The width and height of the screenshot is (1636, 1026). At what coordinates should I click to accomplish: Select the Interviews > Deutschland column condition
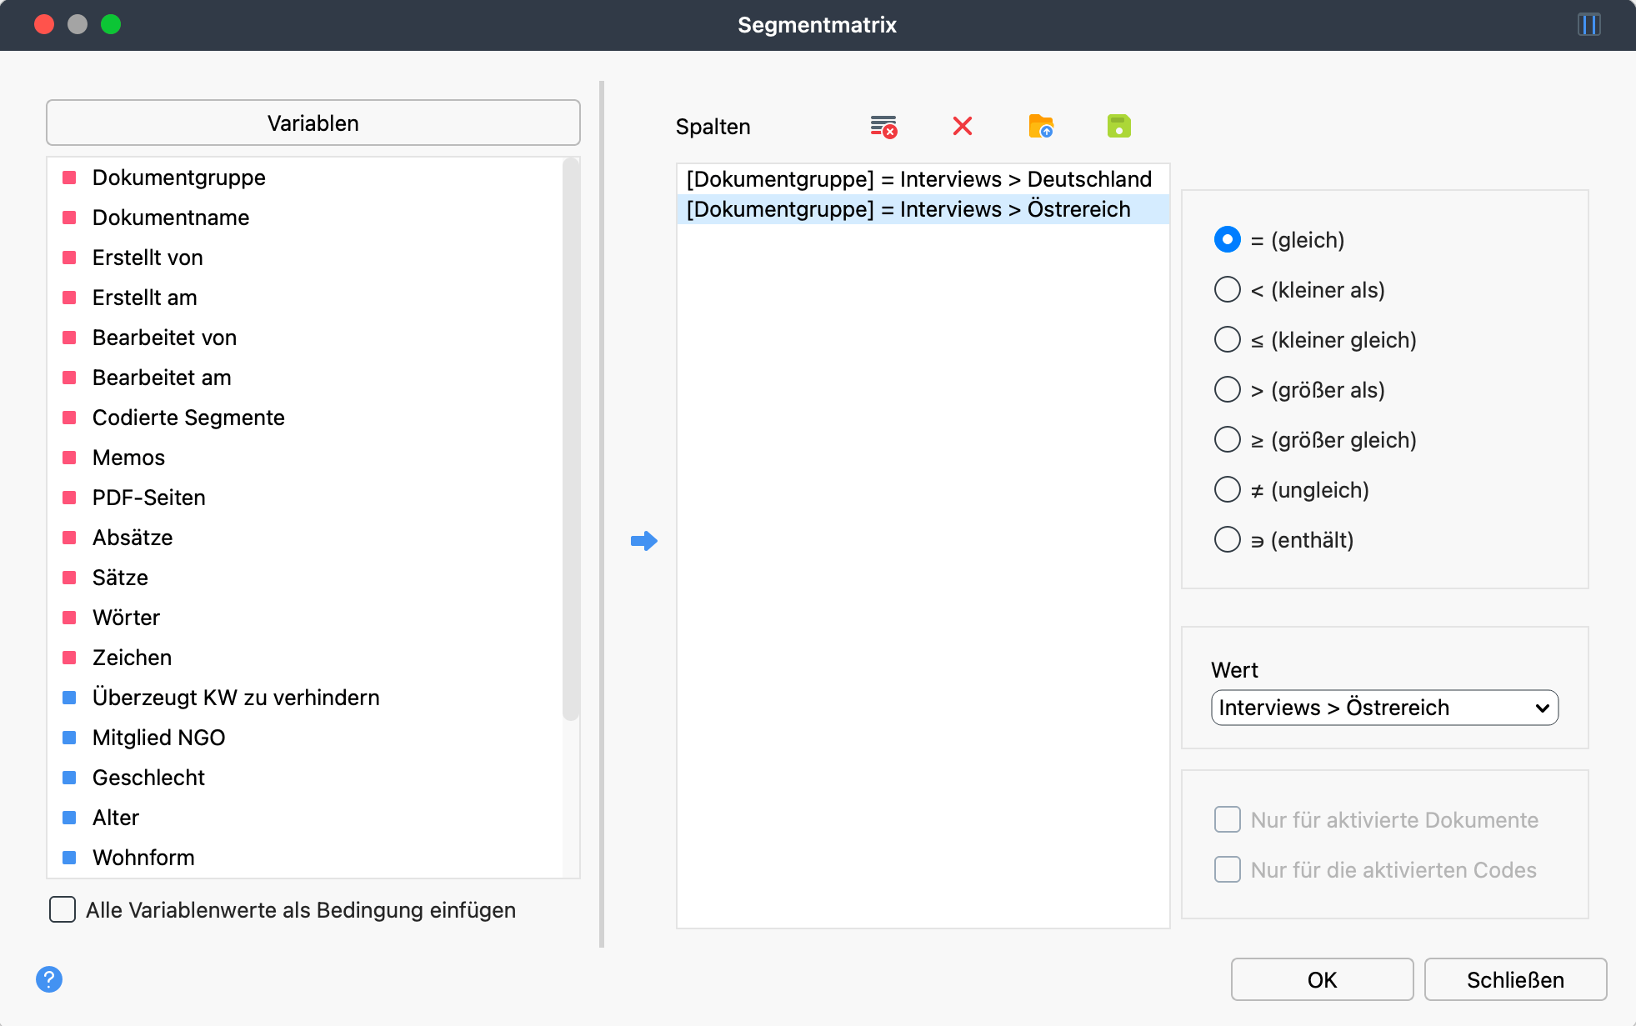click(918, 179)
